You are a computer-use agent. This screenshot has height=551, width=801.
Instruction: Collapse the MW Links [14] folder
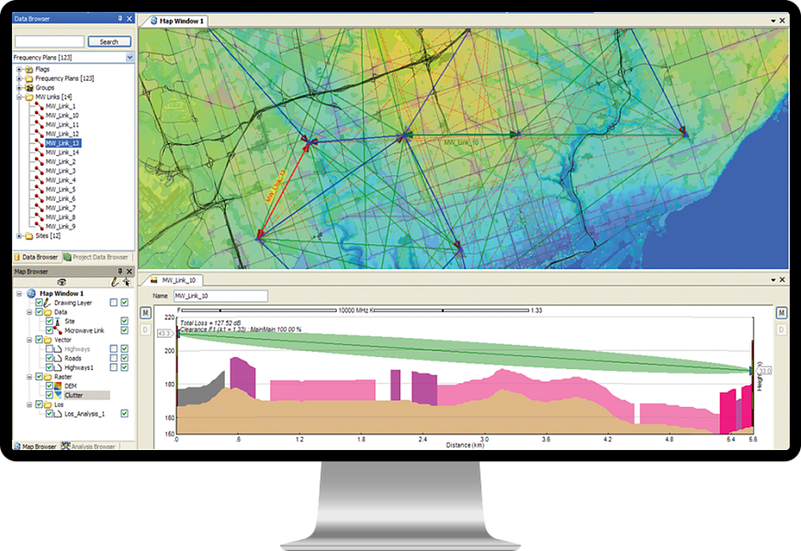pyautogui.click(x=18, y=96)
